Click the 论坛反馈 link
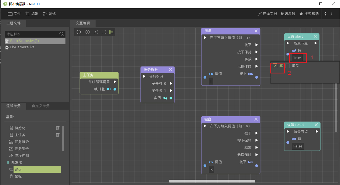Screen dimensions: 340x185 (288, 14)
